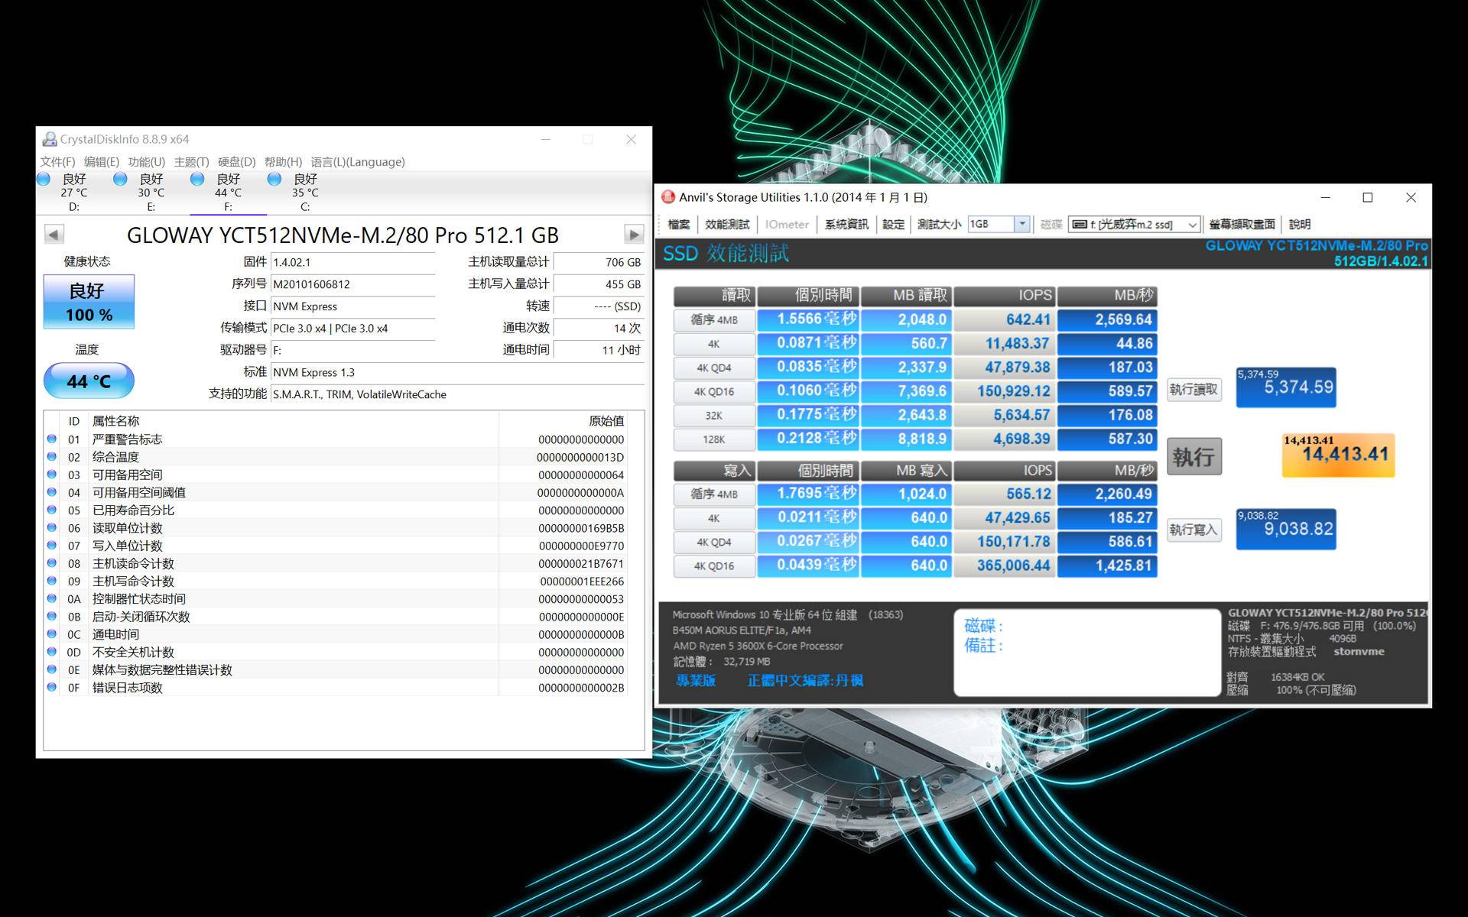The height and width of the screenshot is (917, 1468).
Task: Click the write 4K QD4 test label
Action: point(714,542)
